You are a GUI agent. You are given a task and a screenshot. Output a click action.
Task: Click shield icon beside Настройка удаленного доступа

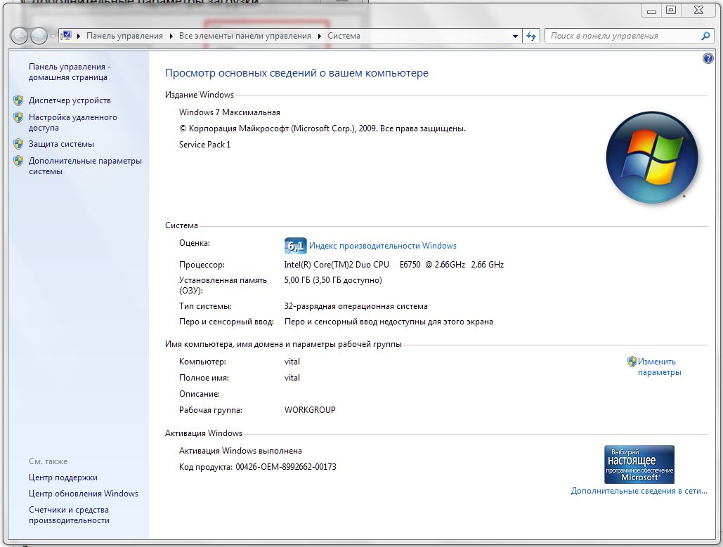(x=18, y=117)
